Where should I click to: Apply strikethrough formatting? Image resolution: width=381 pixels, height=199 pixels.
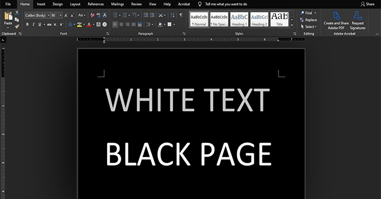50,24
